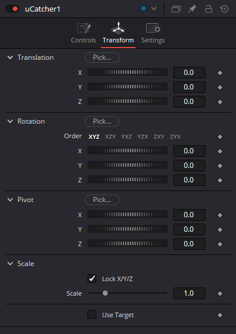Click the Scale slider handle
The height and width of the screenshot is (334, 236).
pyautogui.click(x=106, y=293)
